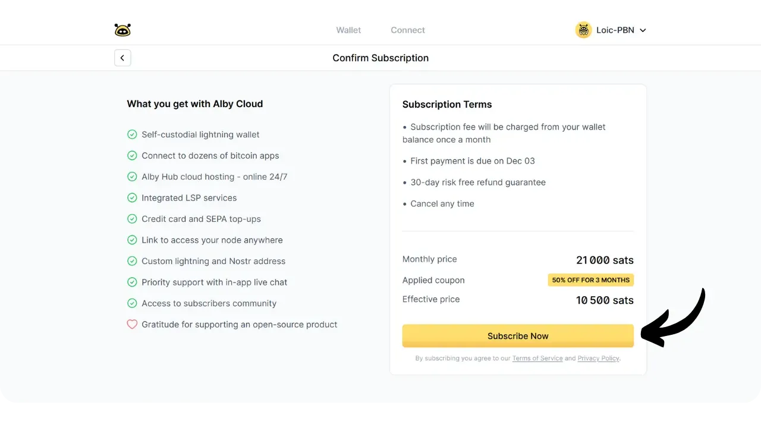Click checkmark by Priority support with in-app chat
The width and height of the screenshot is (761, 421).
pos(132,282)
